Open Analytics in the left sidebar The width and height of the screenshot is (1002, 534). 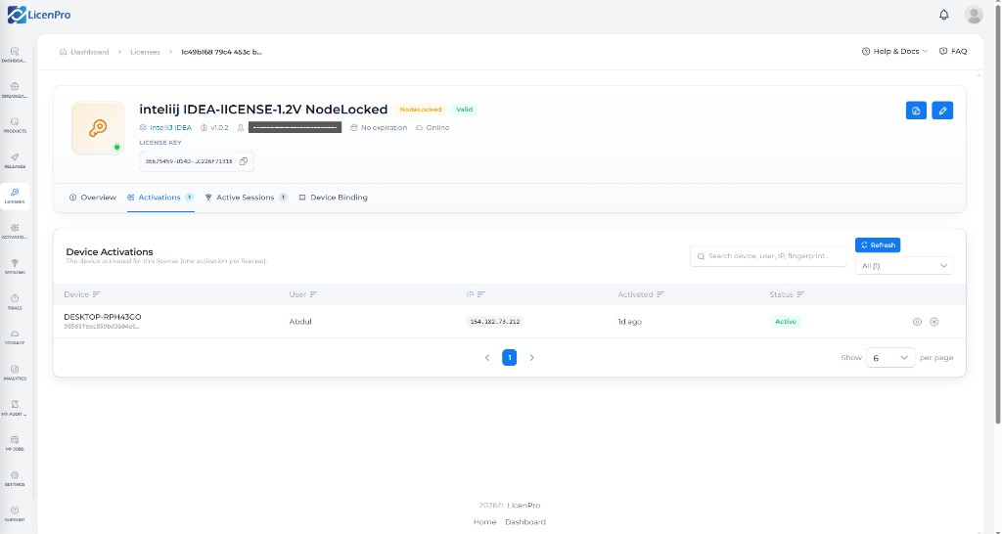(x=15, y=373)
